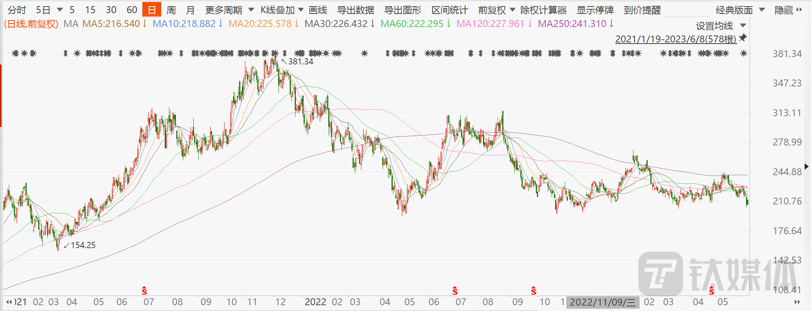Expand the 前复权 adjustment dropdown
812x311 pixels.
[496, 10]
